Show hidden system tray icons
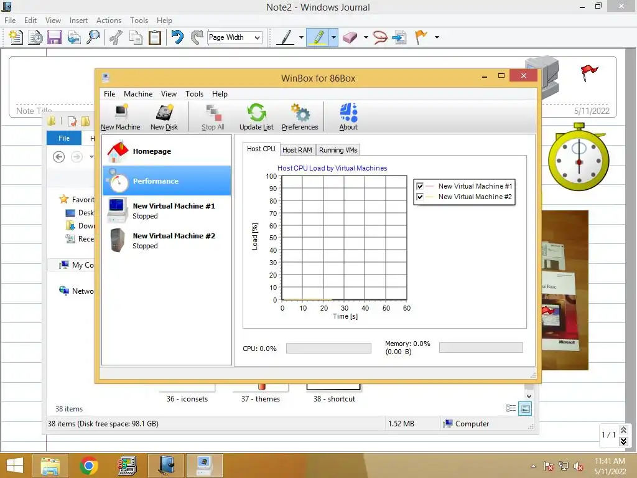Screen dimensions: 637x478 click(533, 466)
